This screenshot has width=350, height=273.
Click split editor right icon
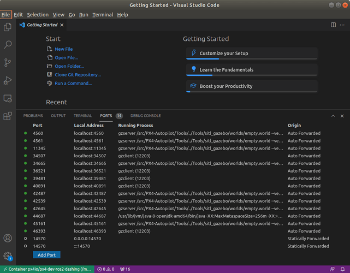click(333, 25)
